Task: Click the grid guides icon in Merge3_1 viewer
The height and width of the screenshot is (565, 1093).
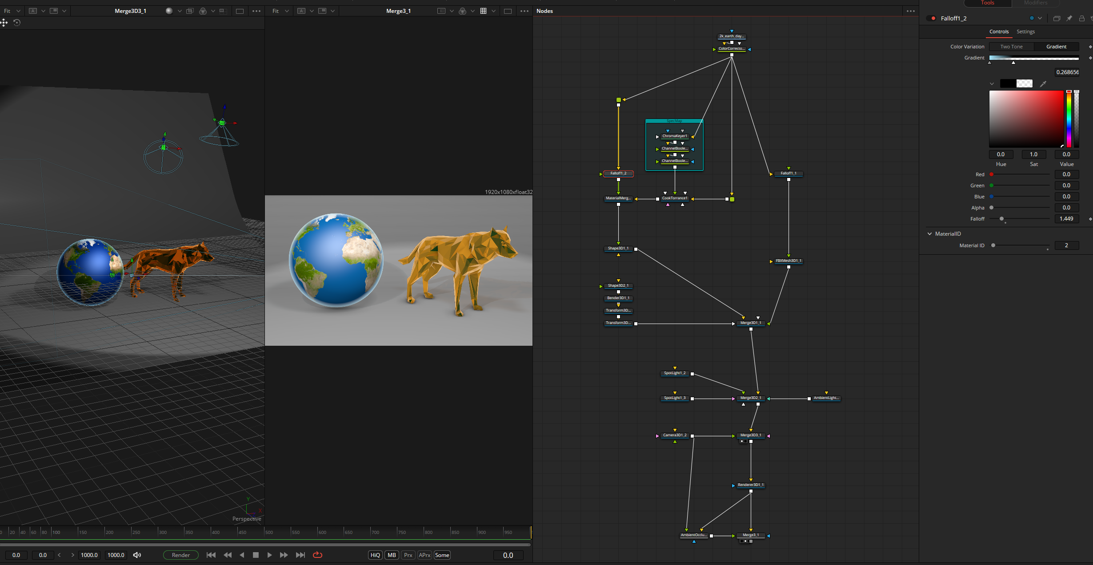Action: point(483,11)
